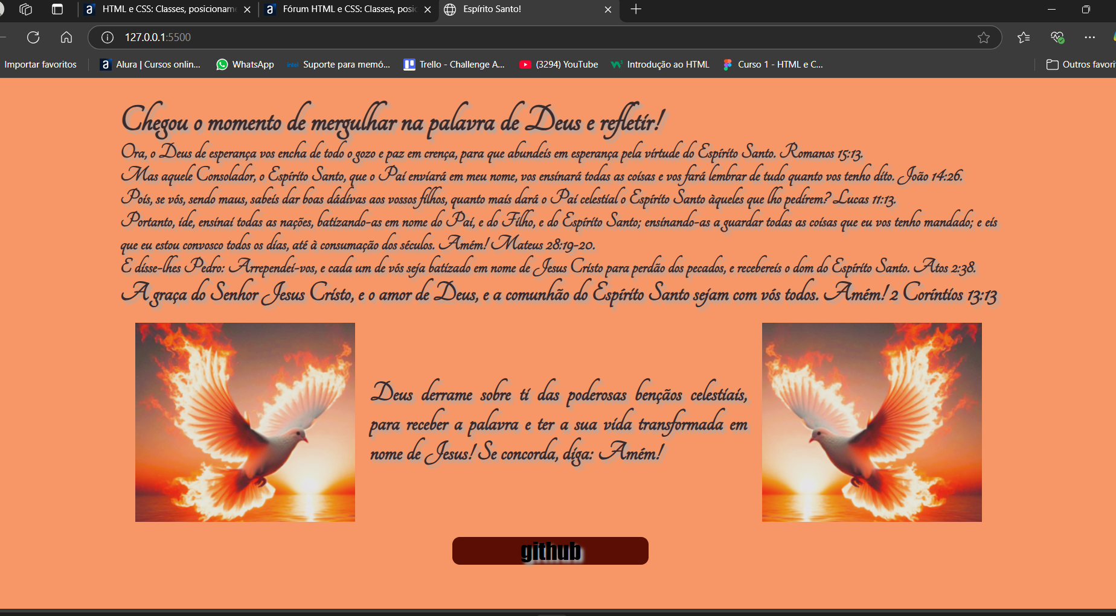This screenshot has width=1116, height=616.
Task: Open Suporte para memó... bookmark
Action: (x=338, y=65)
